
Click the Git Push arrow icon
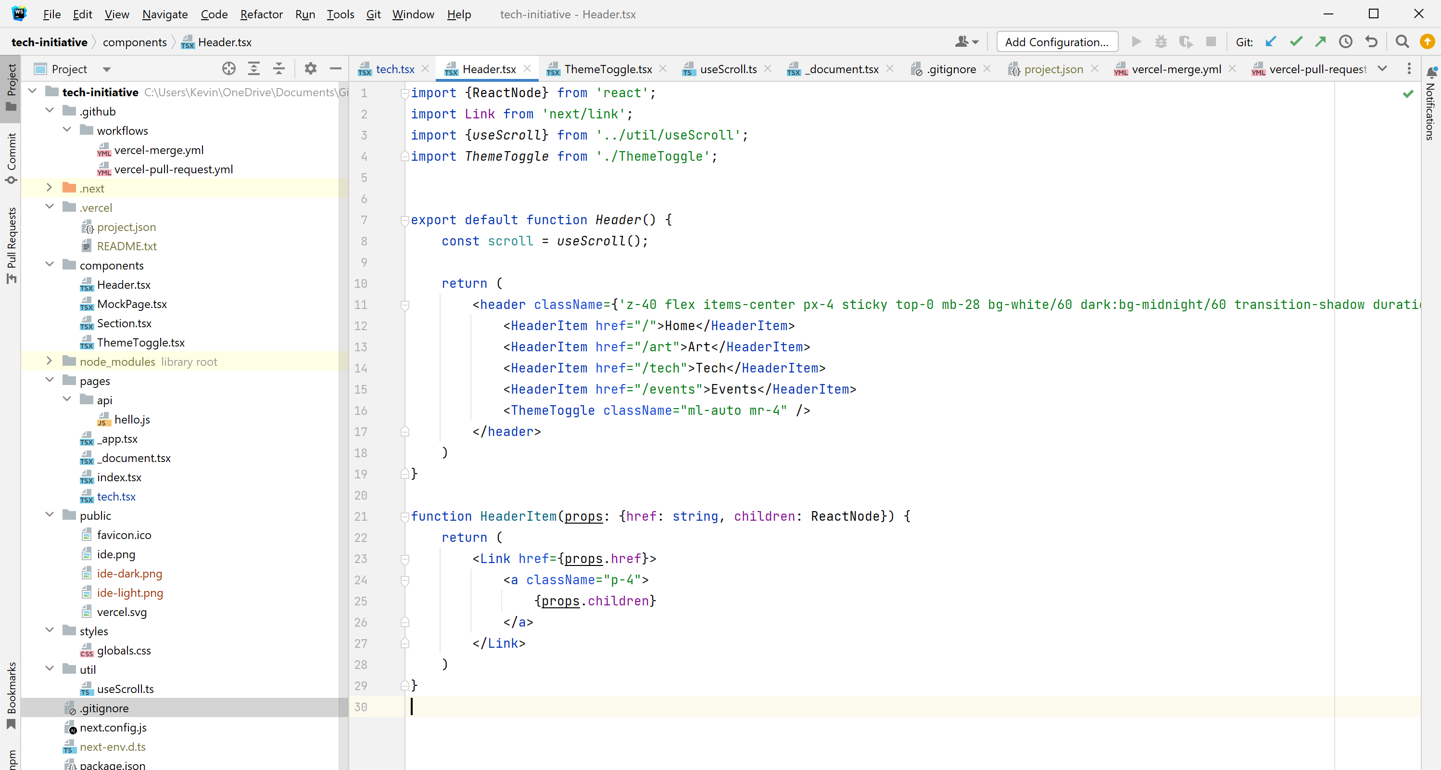1320,42
